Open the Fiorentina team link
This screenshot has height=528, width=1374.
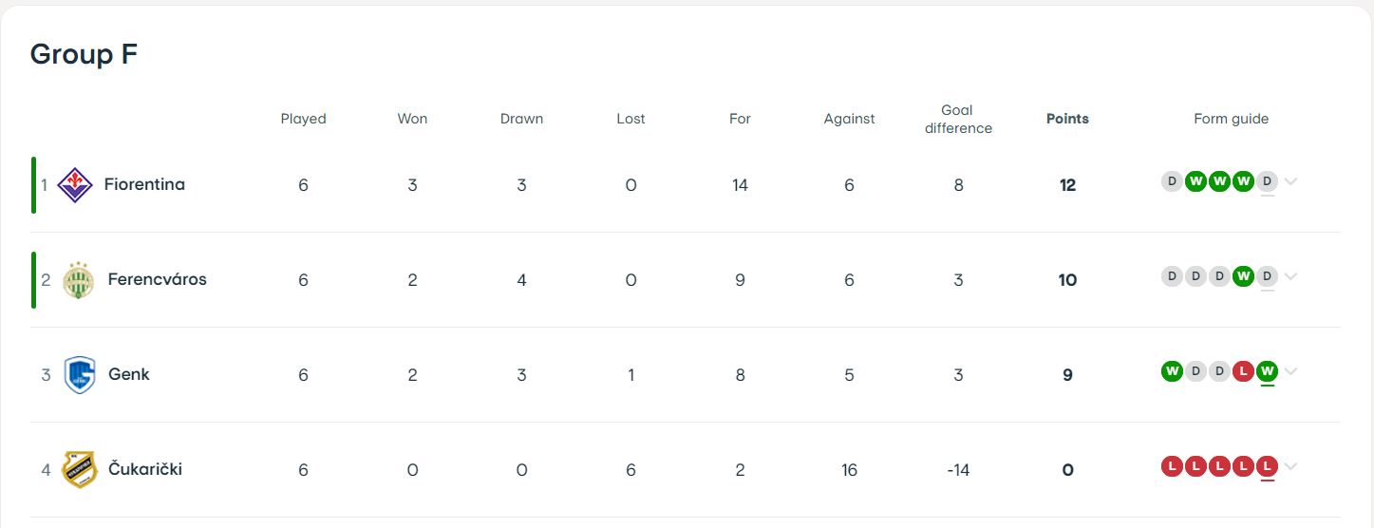point(144,184)
